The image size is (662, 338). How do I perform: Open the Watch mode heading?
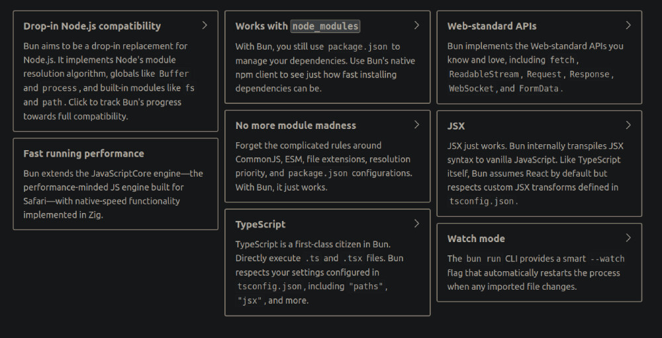point(476,239)
